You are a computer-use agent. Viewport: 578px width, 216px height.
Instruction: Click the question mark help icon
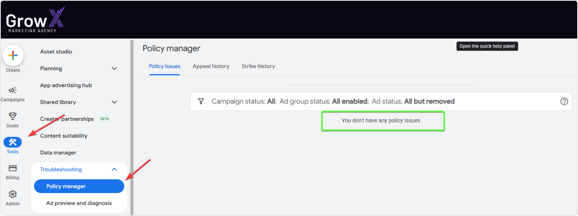pos(564,101)
